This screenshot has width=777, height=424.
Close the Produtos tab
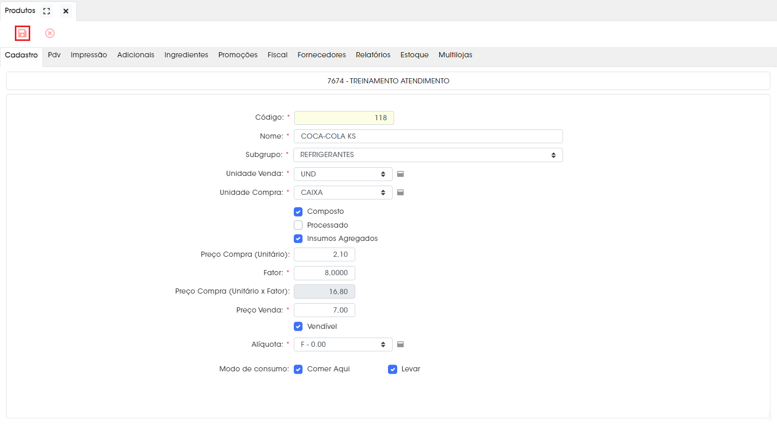click(x=66, y=11)
